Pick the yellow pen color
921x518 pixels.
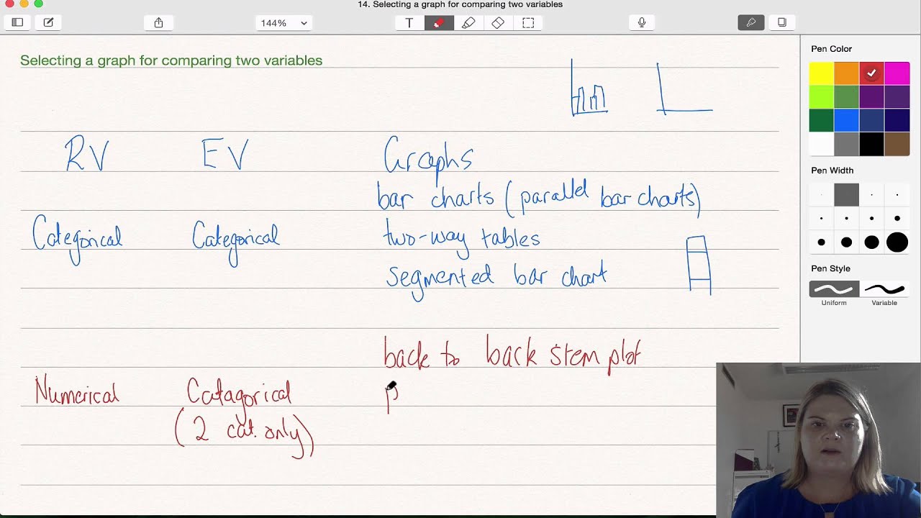coord(821,73)
